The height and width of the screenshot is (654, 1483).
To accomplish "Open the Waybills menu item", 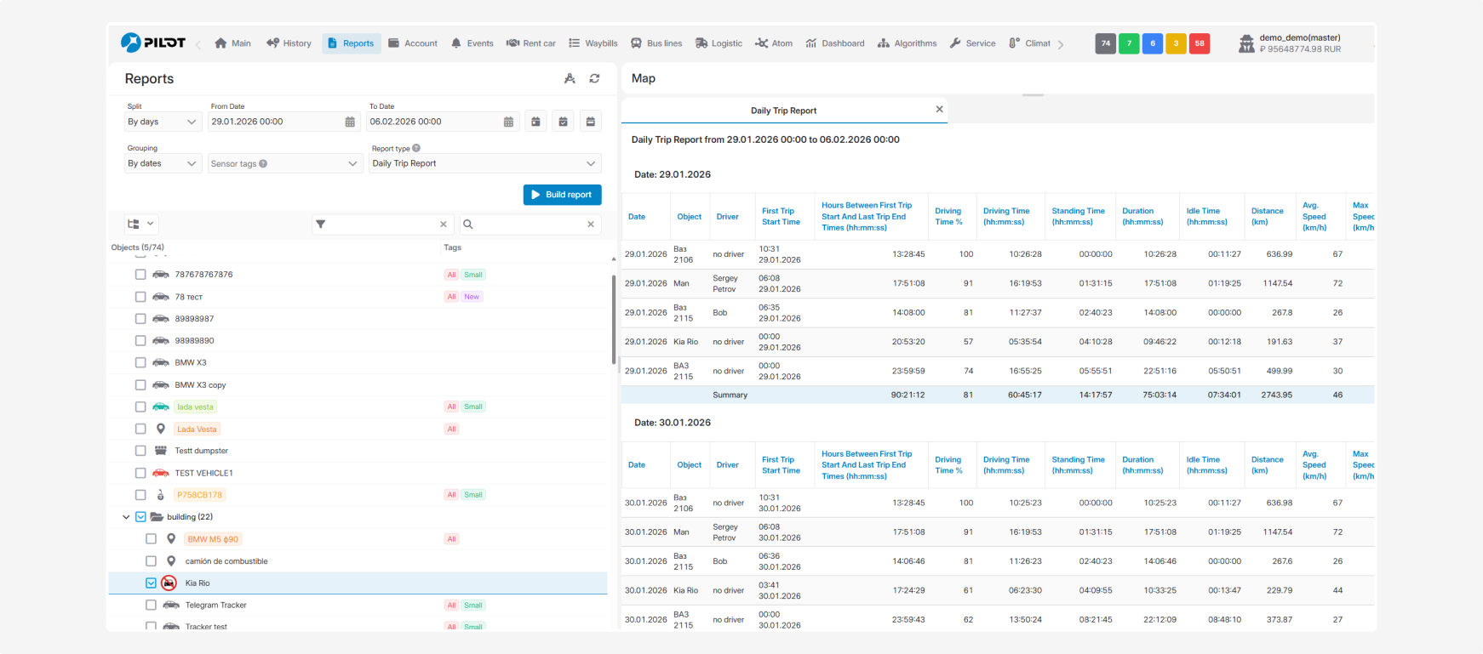I will pos(593,43).
